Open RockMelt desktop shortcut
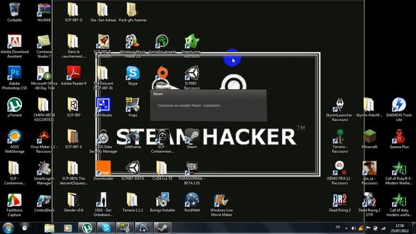 coord(192,202)
